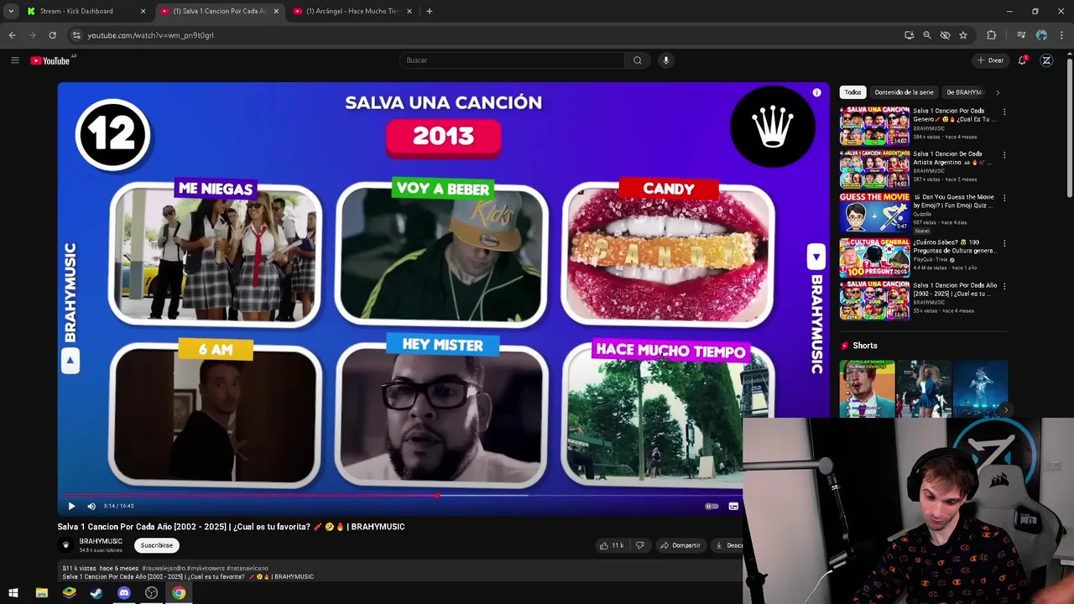Play the paused video
The width and height of the screenshot is (1074, 604).
(71, 506)
